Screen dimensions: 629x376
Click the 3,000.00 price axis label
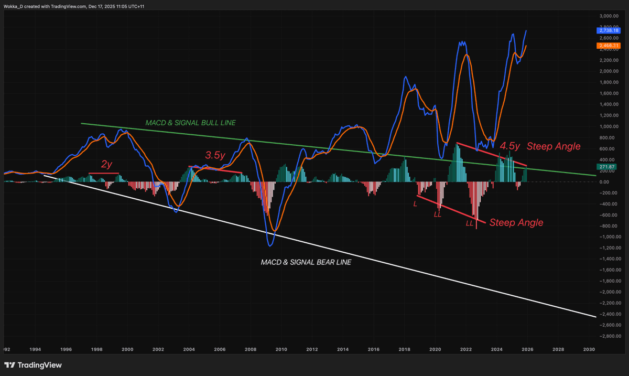click(x=609, y=16)
